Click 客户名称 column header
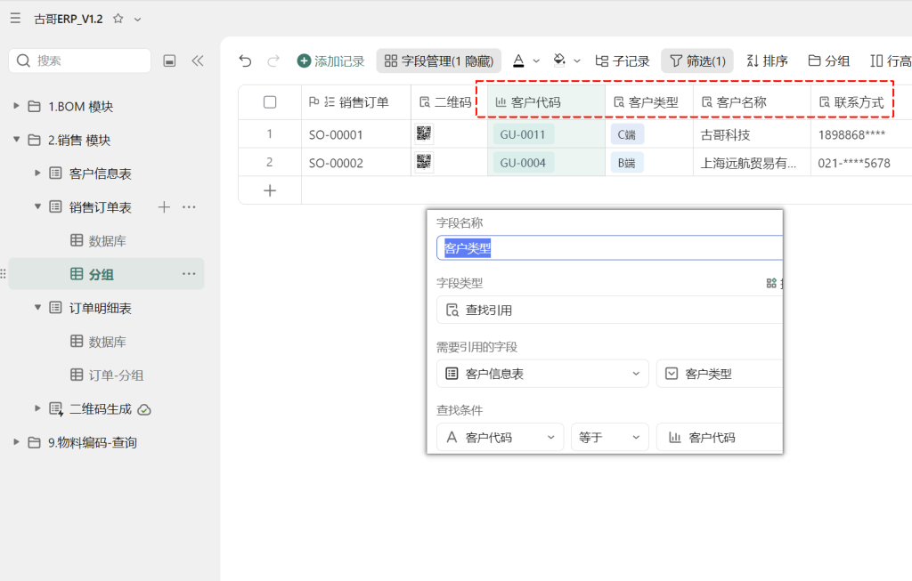This screenshot has height=581, width=912. tap(752, 102)
